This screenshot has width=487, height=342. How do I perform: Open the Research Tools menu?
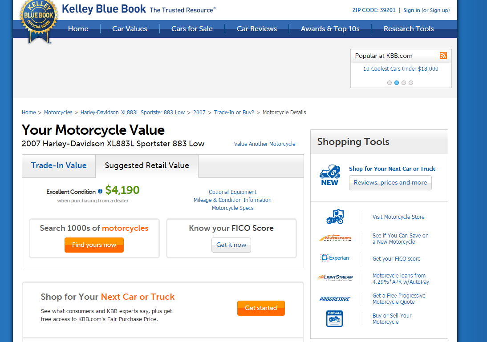click(409, 29)
